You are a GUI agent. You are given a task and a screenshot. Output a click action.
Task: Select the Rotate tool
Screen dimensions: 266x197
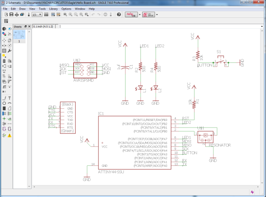[10, 45]
